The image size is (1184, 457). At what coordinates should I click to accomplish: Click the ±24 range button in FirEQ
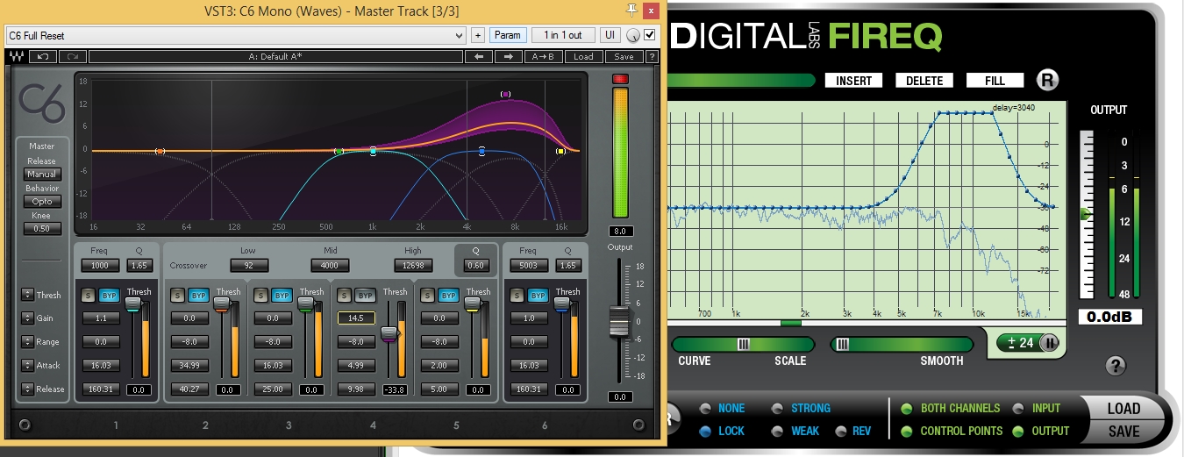click(1020, 343)
